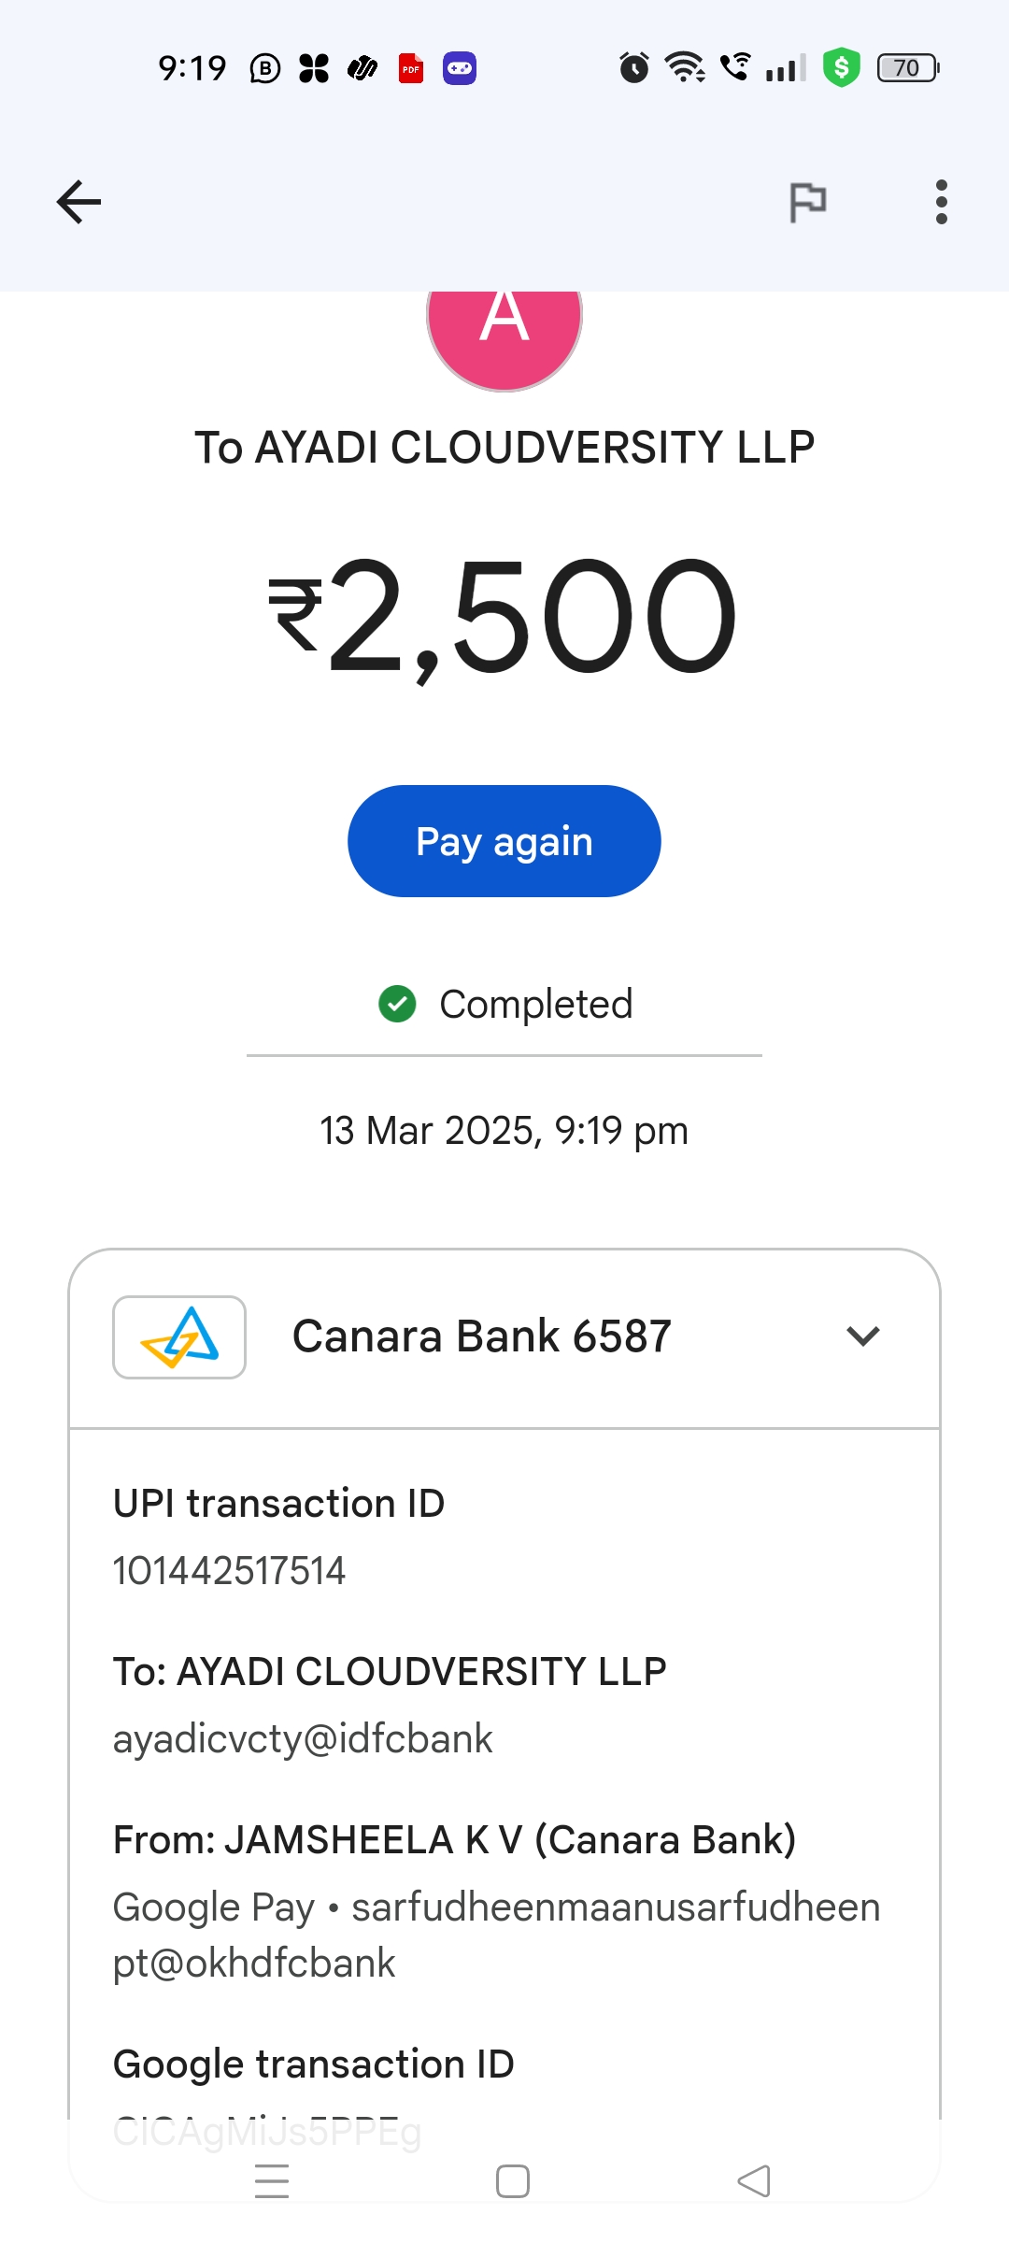Tap the green Completed checkmark icon
Viewport: 1009px width, 2243px height.
(397, 1005)
